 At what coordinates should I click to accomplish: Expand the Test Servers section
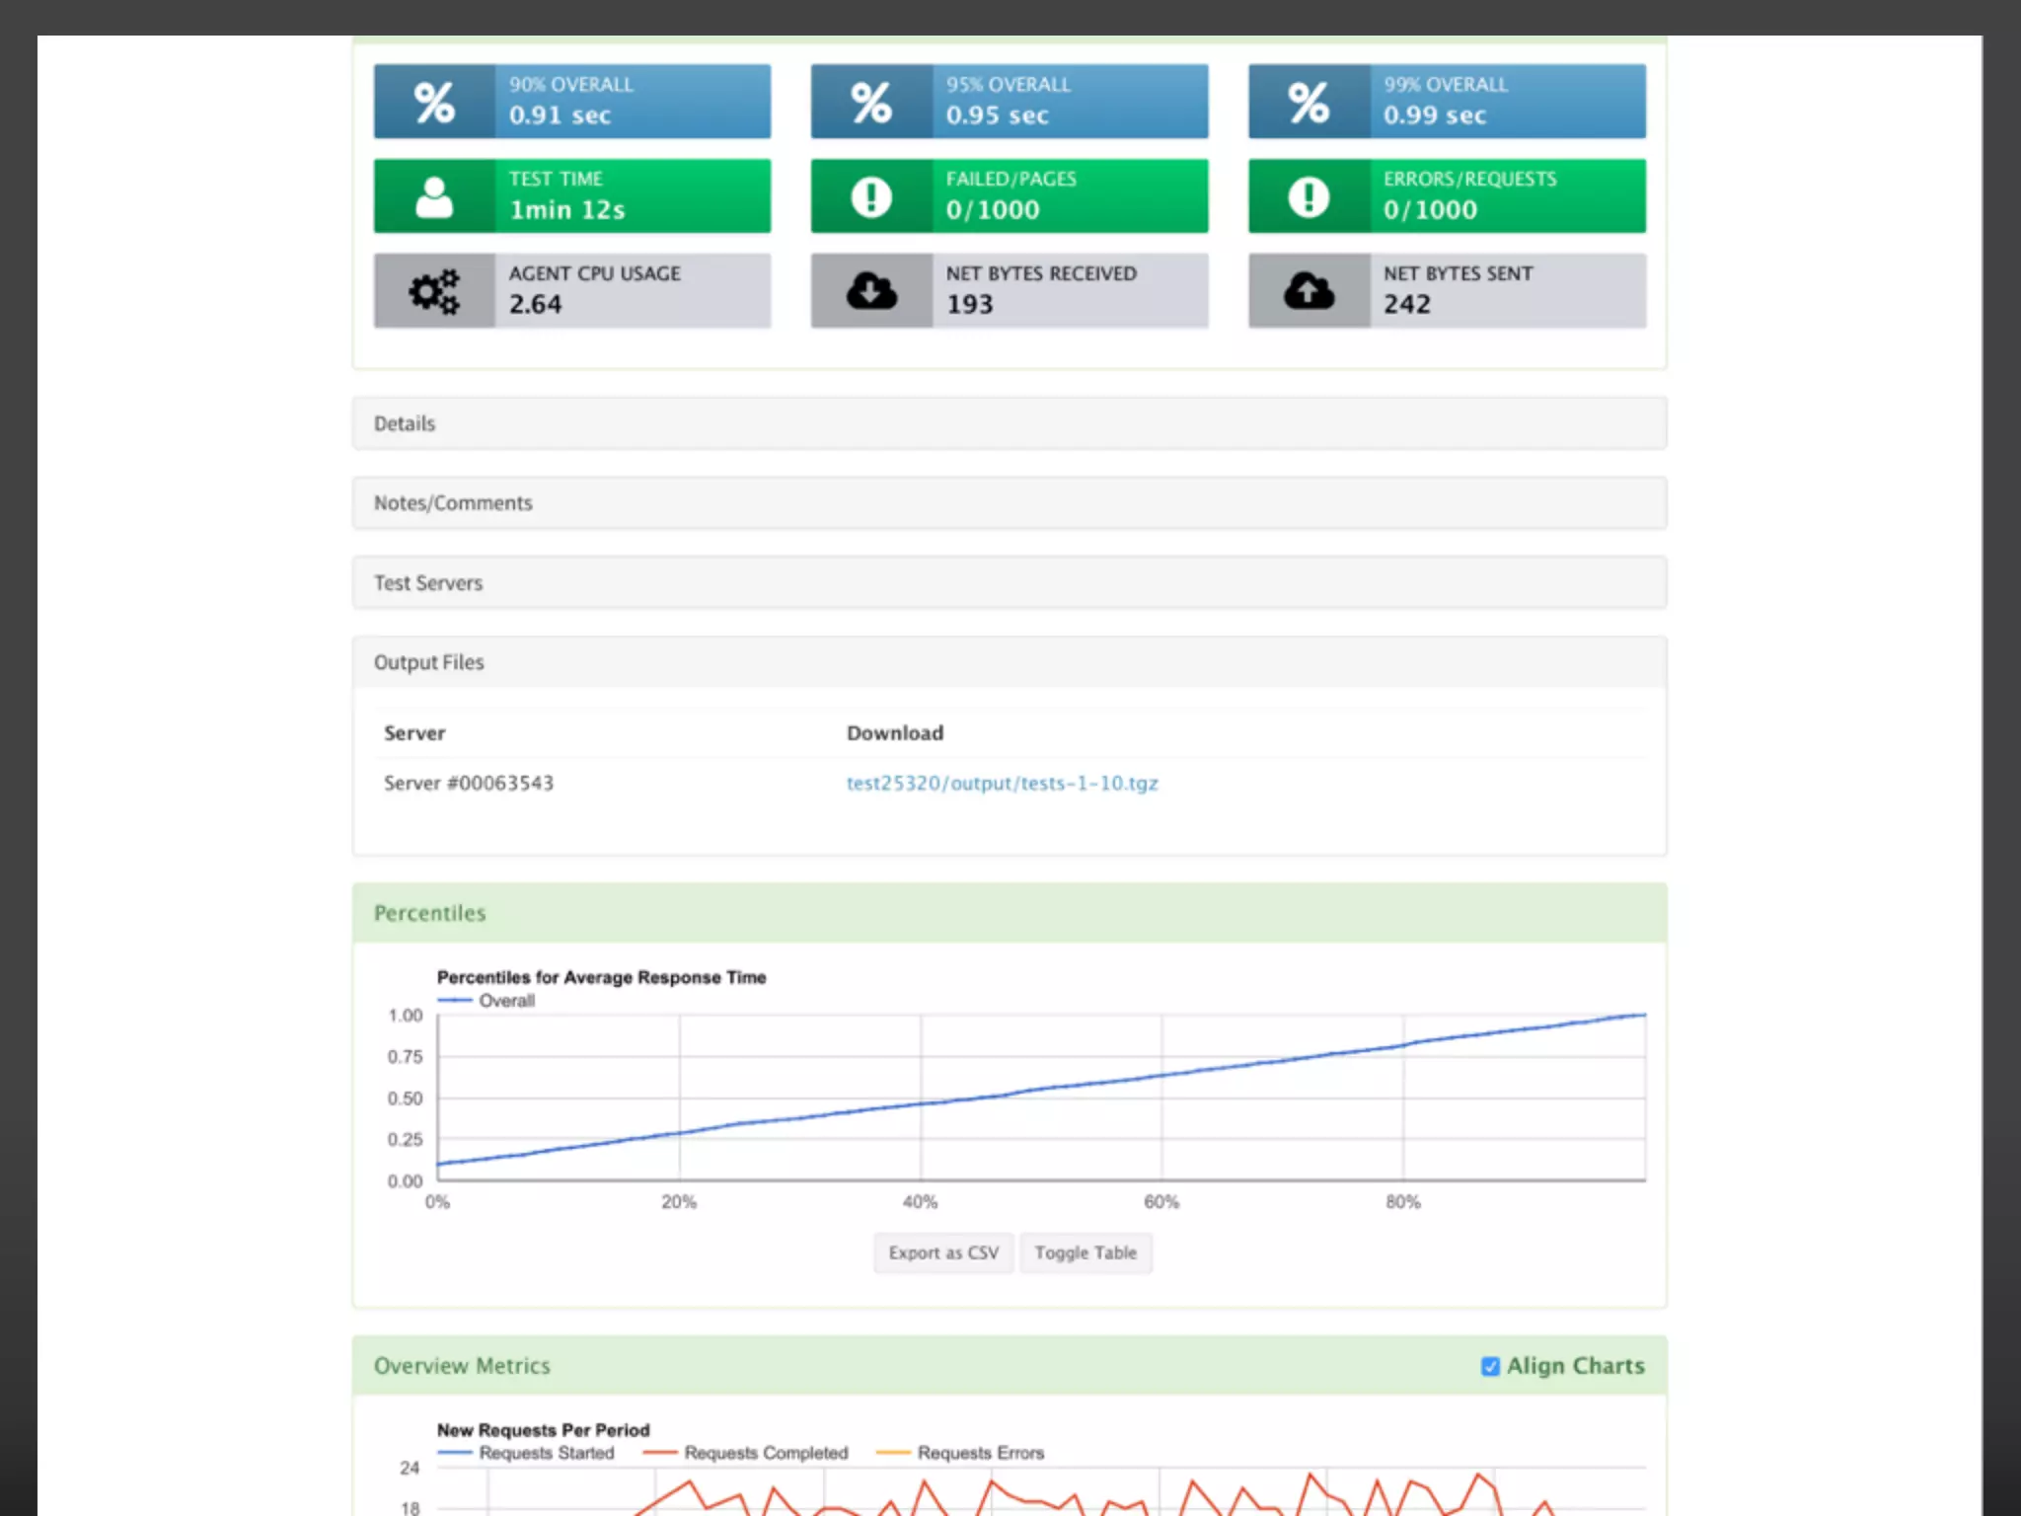pos(428,583)
